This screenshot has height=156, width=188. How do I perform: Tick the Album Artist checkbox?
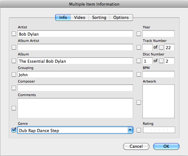pos(14,47)
